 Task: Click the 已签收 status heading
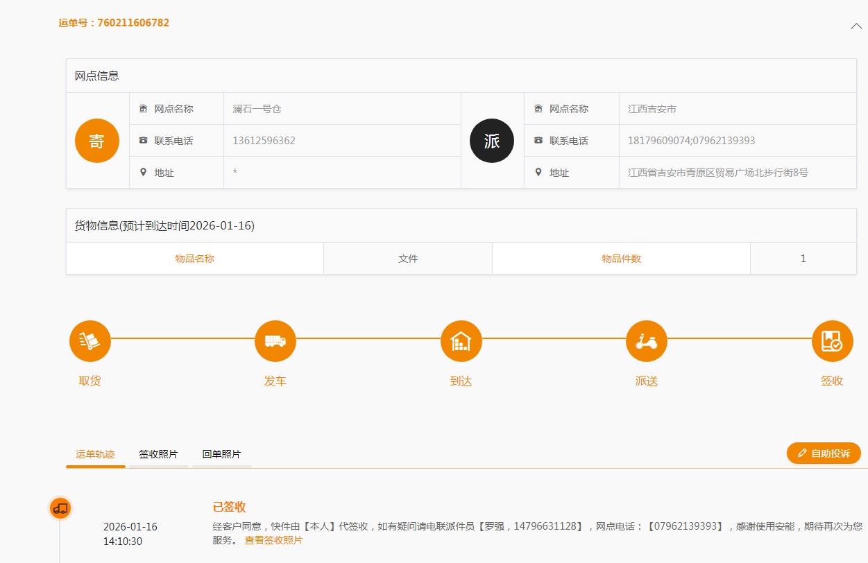pos(229,507)
